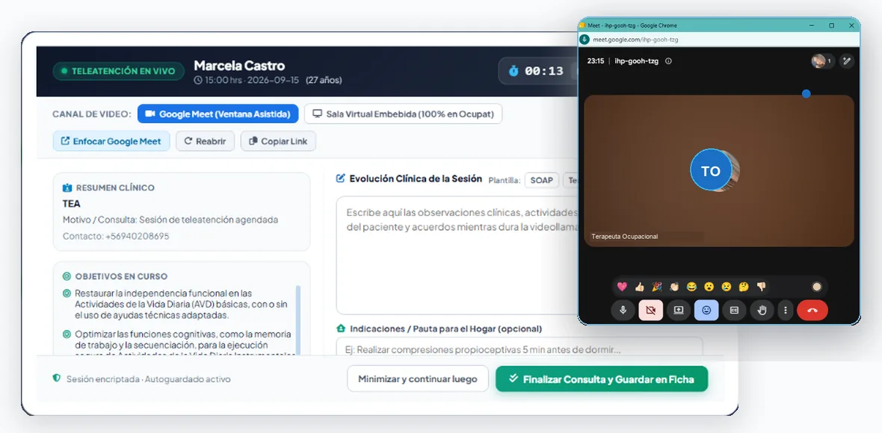Click the Objetivos en Curso panel scrollbar

(298, 320)
